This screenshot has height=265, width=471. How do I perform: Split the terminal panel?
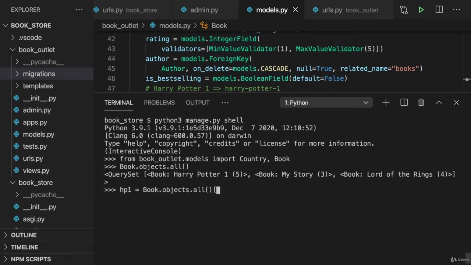pos(404,103)
